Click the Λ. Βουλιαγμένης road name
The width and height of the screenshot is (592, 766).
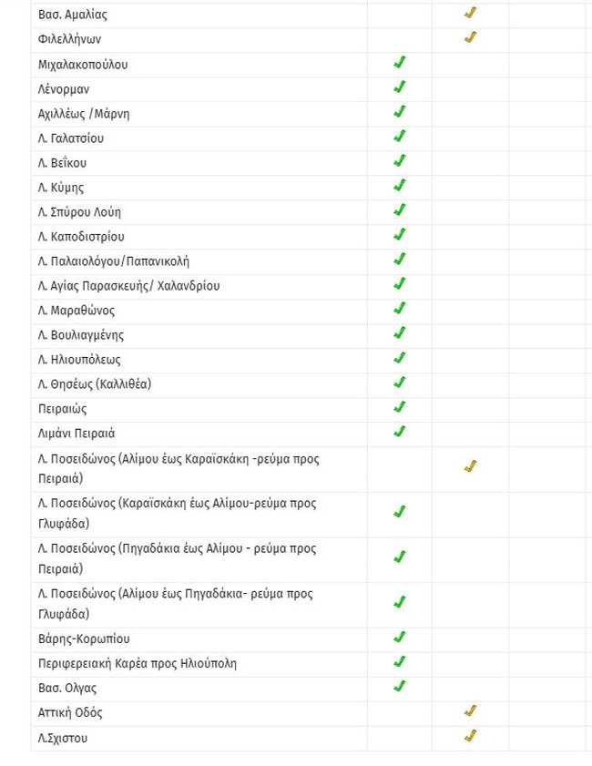[x=81, y=335]
